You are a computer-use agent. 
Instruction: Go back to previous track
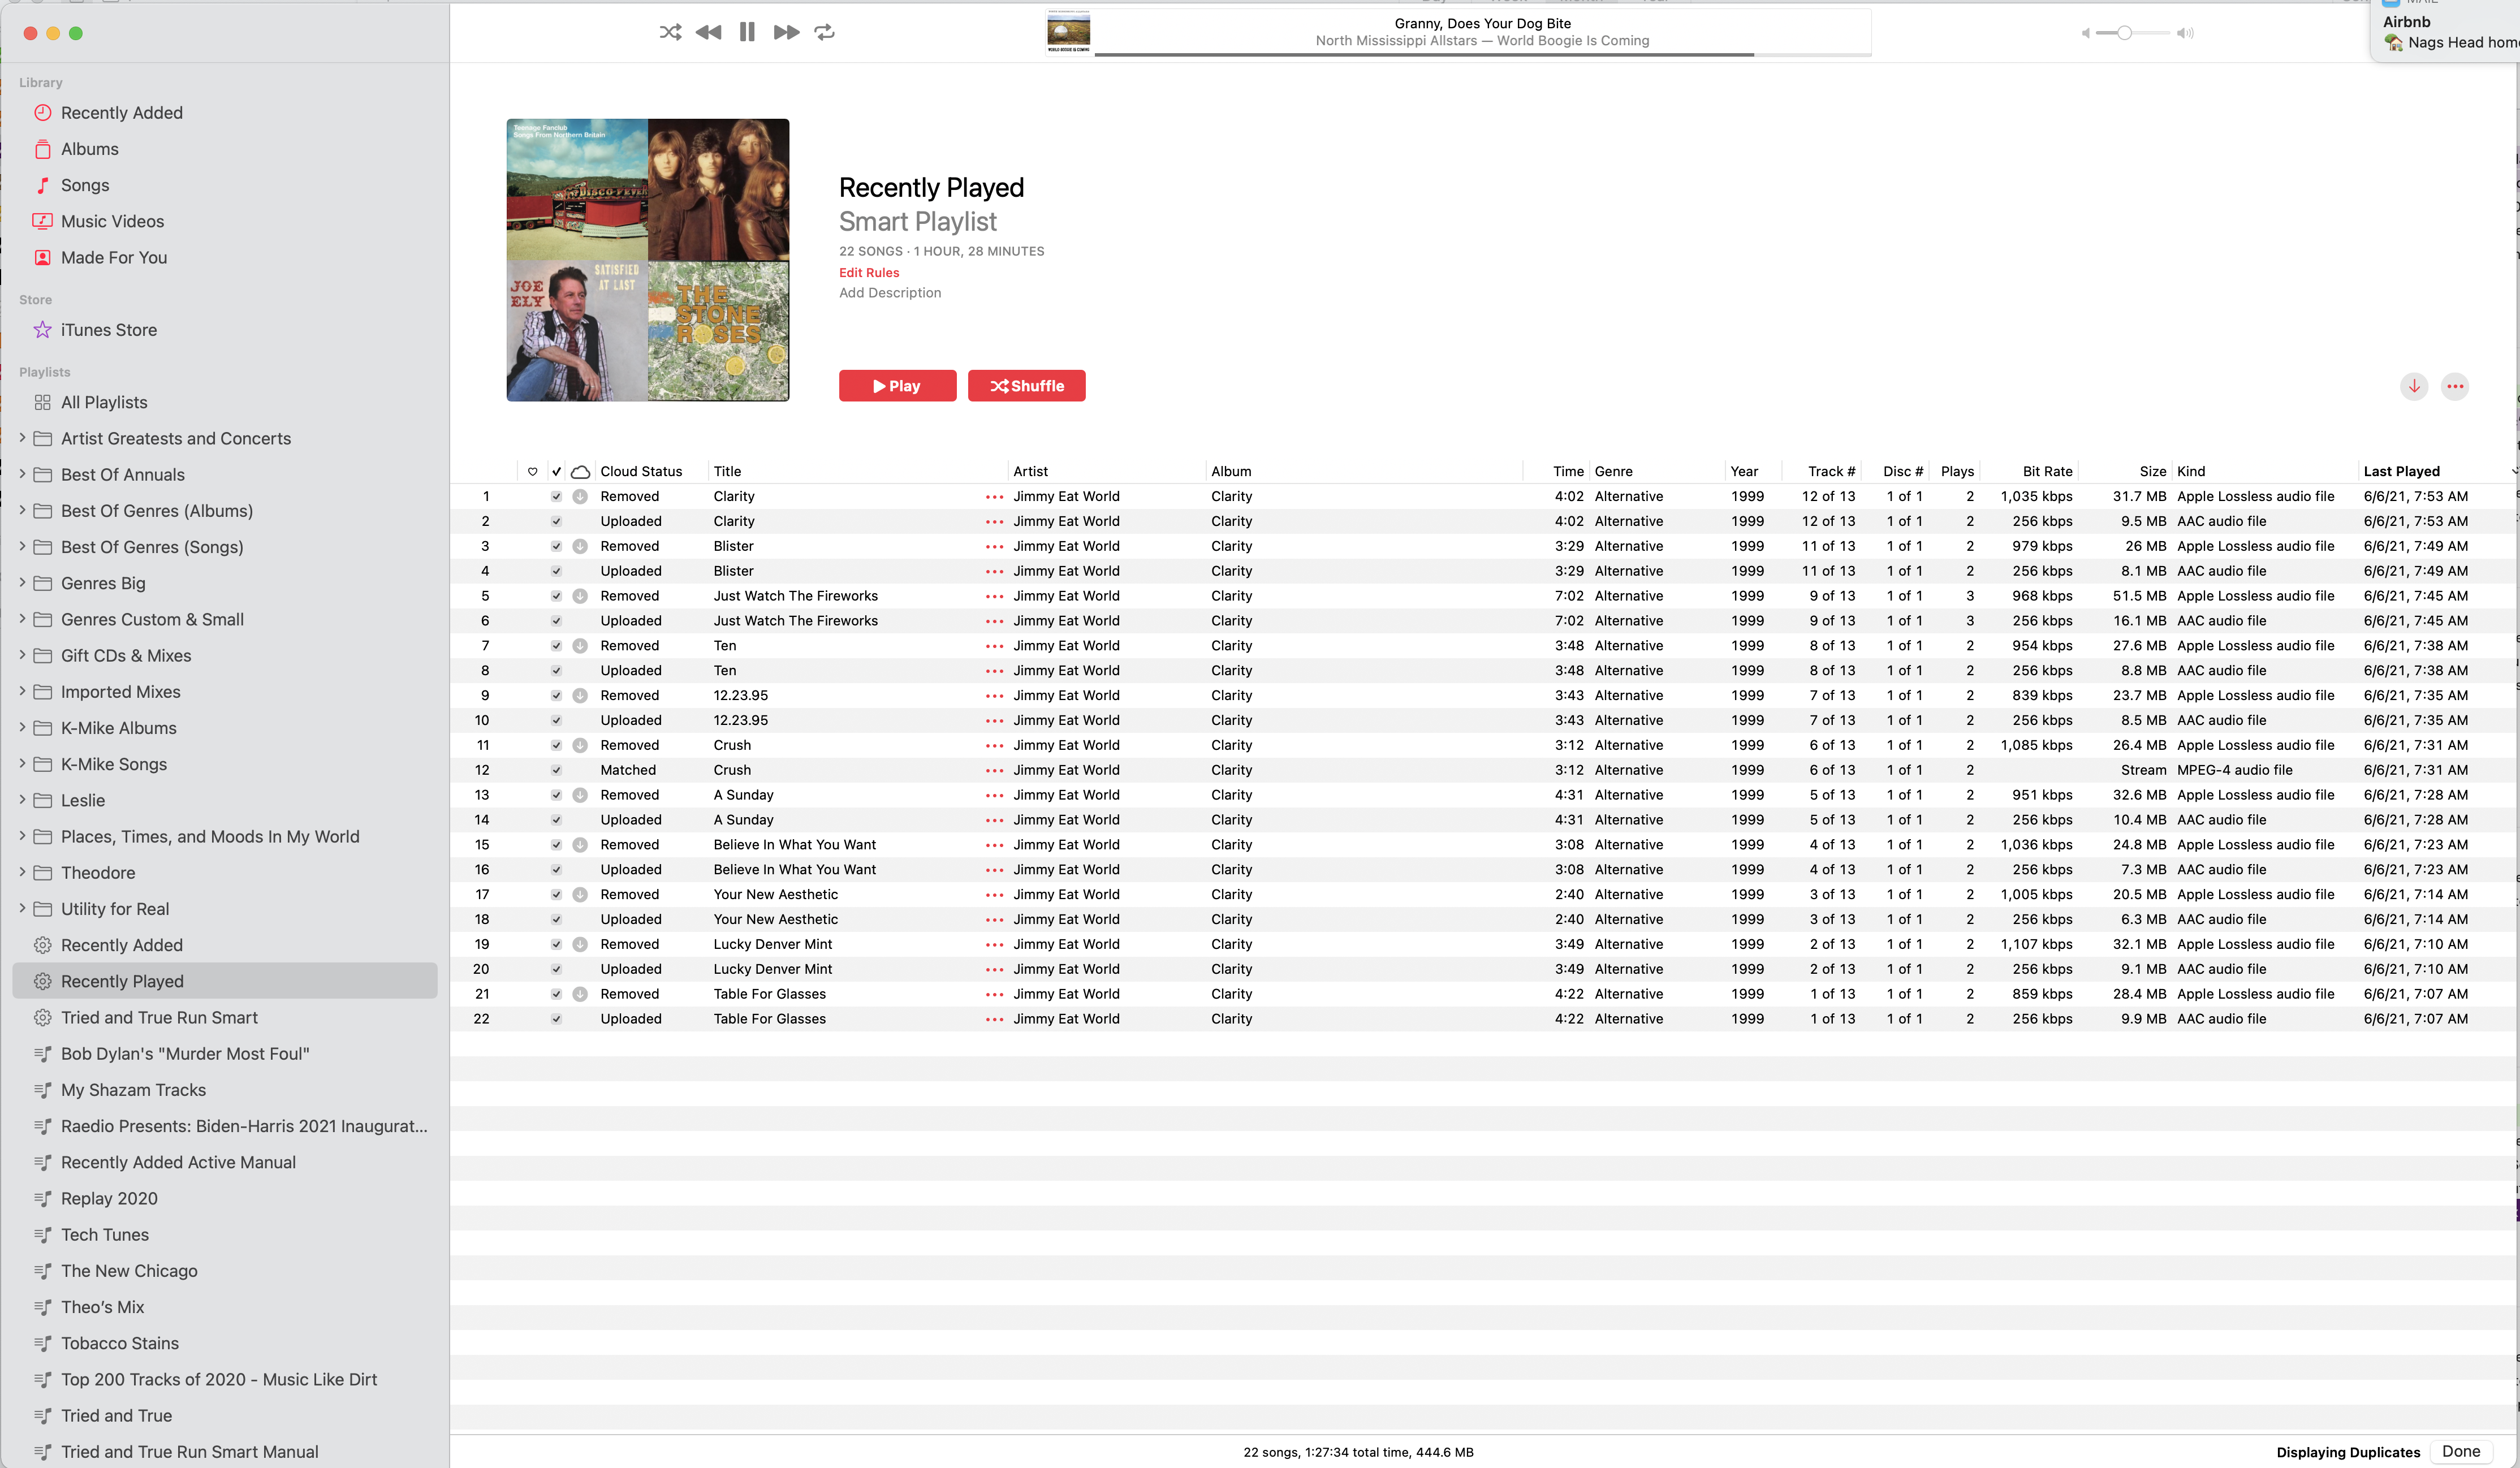pyautogui.click(x=708, y=32)
